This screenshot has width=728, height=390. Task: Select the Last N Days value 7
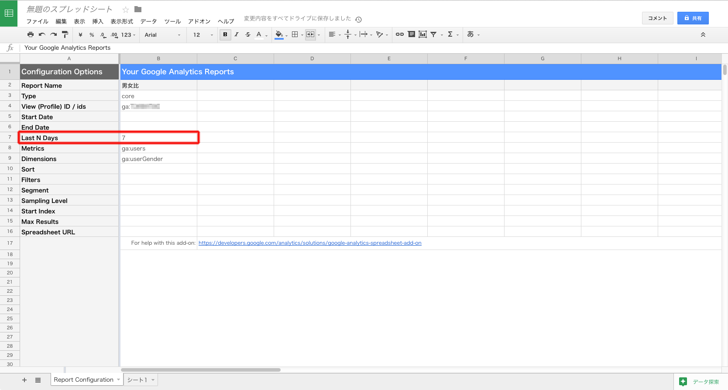158,138
